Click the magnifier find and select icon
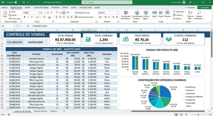 [199, 13]
